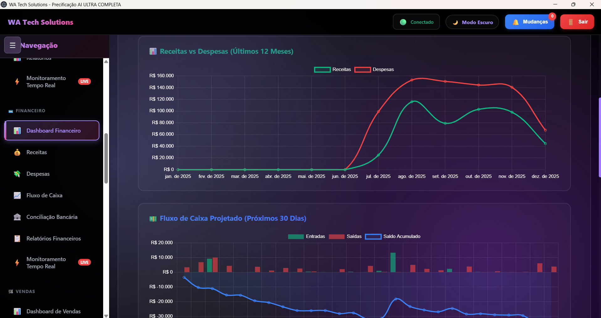Click the hamburger navigation menu icon
Image resolution: width=601 pixels, height=318 pixels.
coord(13,45)
